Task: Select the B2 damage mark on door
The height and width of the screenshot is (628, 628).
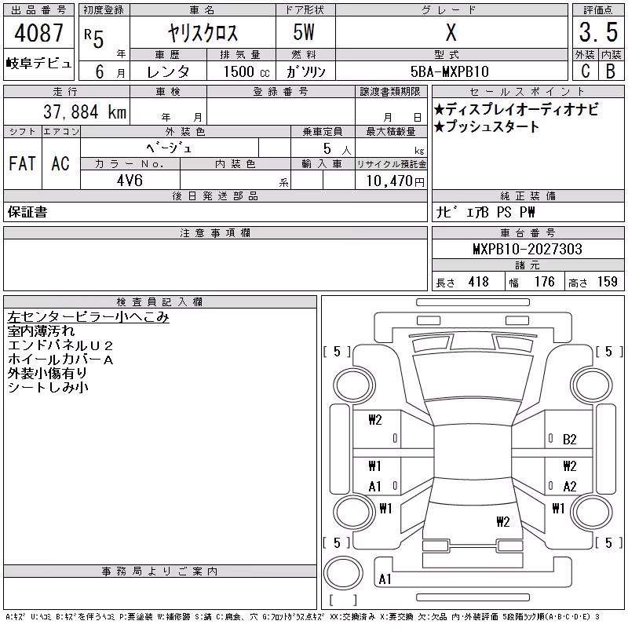Action: 570,440
